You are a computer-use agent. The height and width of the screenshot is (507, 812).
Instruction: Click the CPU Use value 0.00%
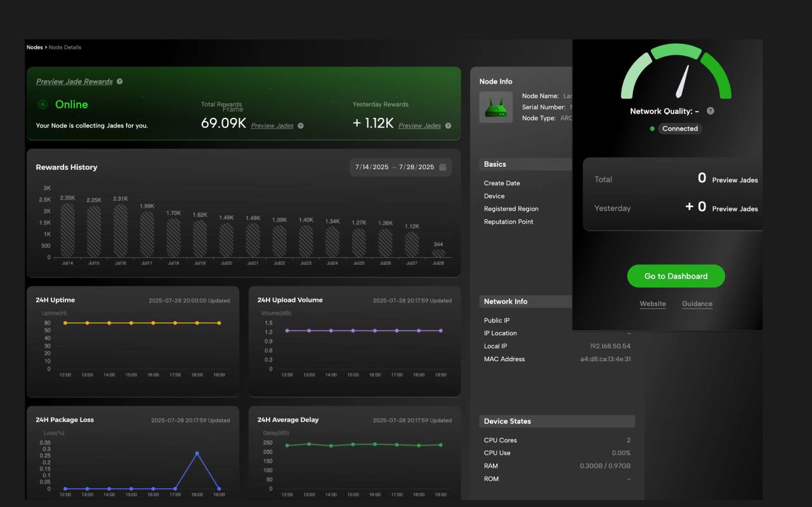(621, 453)
